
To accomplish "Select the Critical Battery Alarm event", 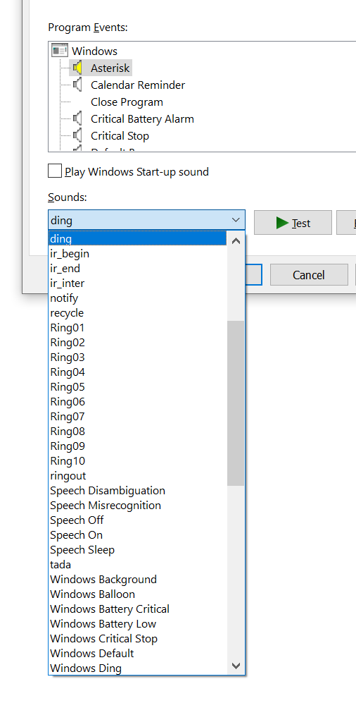I will point(143,119).
